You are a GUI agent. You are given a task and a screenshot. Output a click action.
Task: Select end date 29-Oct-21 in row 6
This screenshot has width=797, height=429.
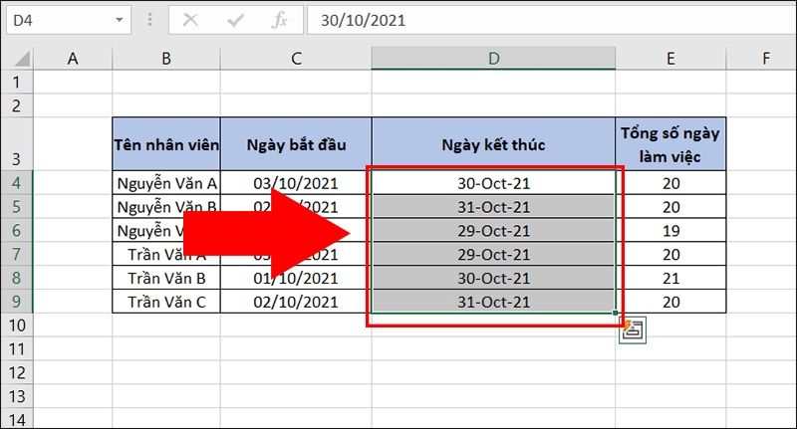tap(493, 231)
